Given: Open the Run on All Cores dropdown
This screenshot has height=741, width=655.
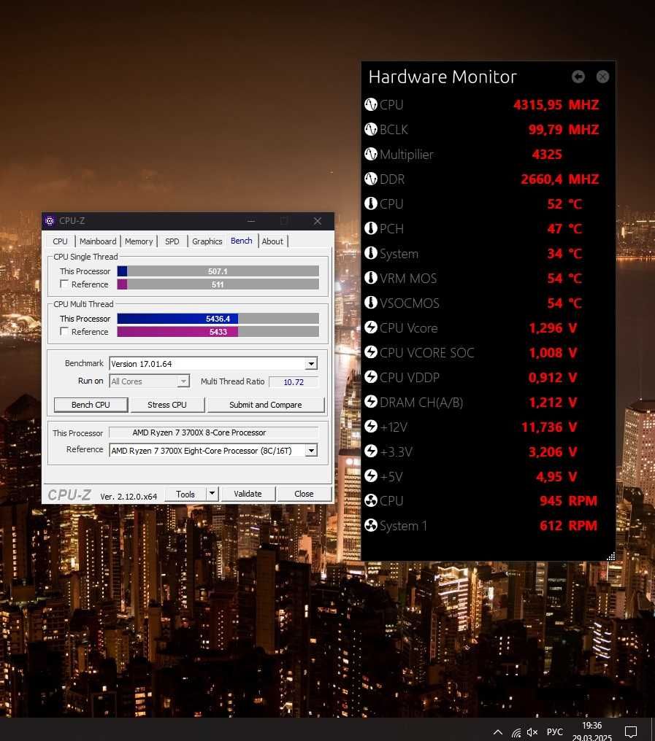Looking at the screenshot, I should [183, 381].
